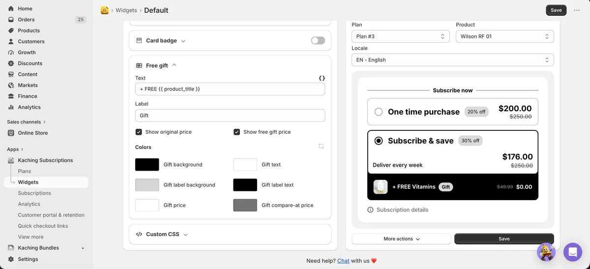Click the Kaching Subscriptions app icon

point(11,160)
